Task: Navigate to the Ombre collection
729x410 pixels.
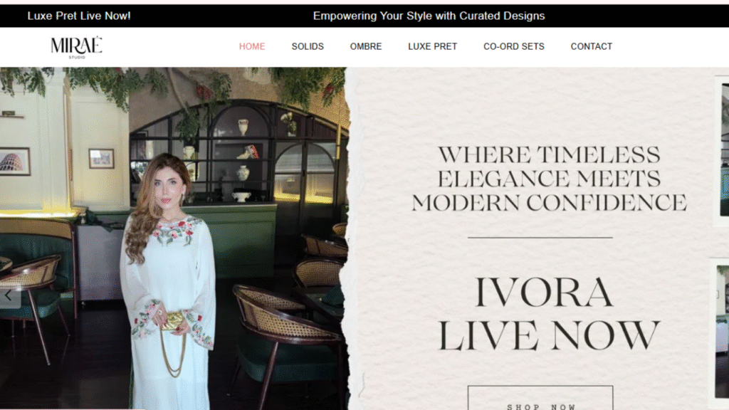Action: coord(366,46)
